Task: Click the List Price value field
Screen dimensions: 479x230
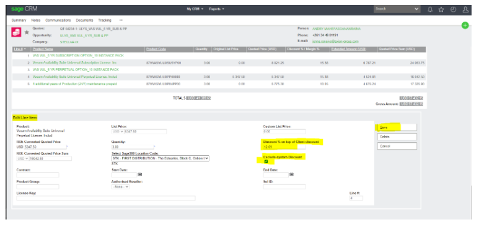Action: tap(145, 132)
